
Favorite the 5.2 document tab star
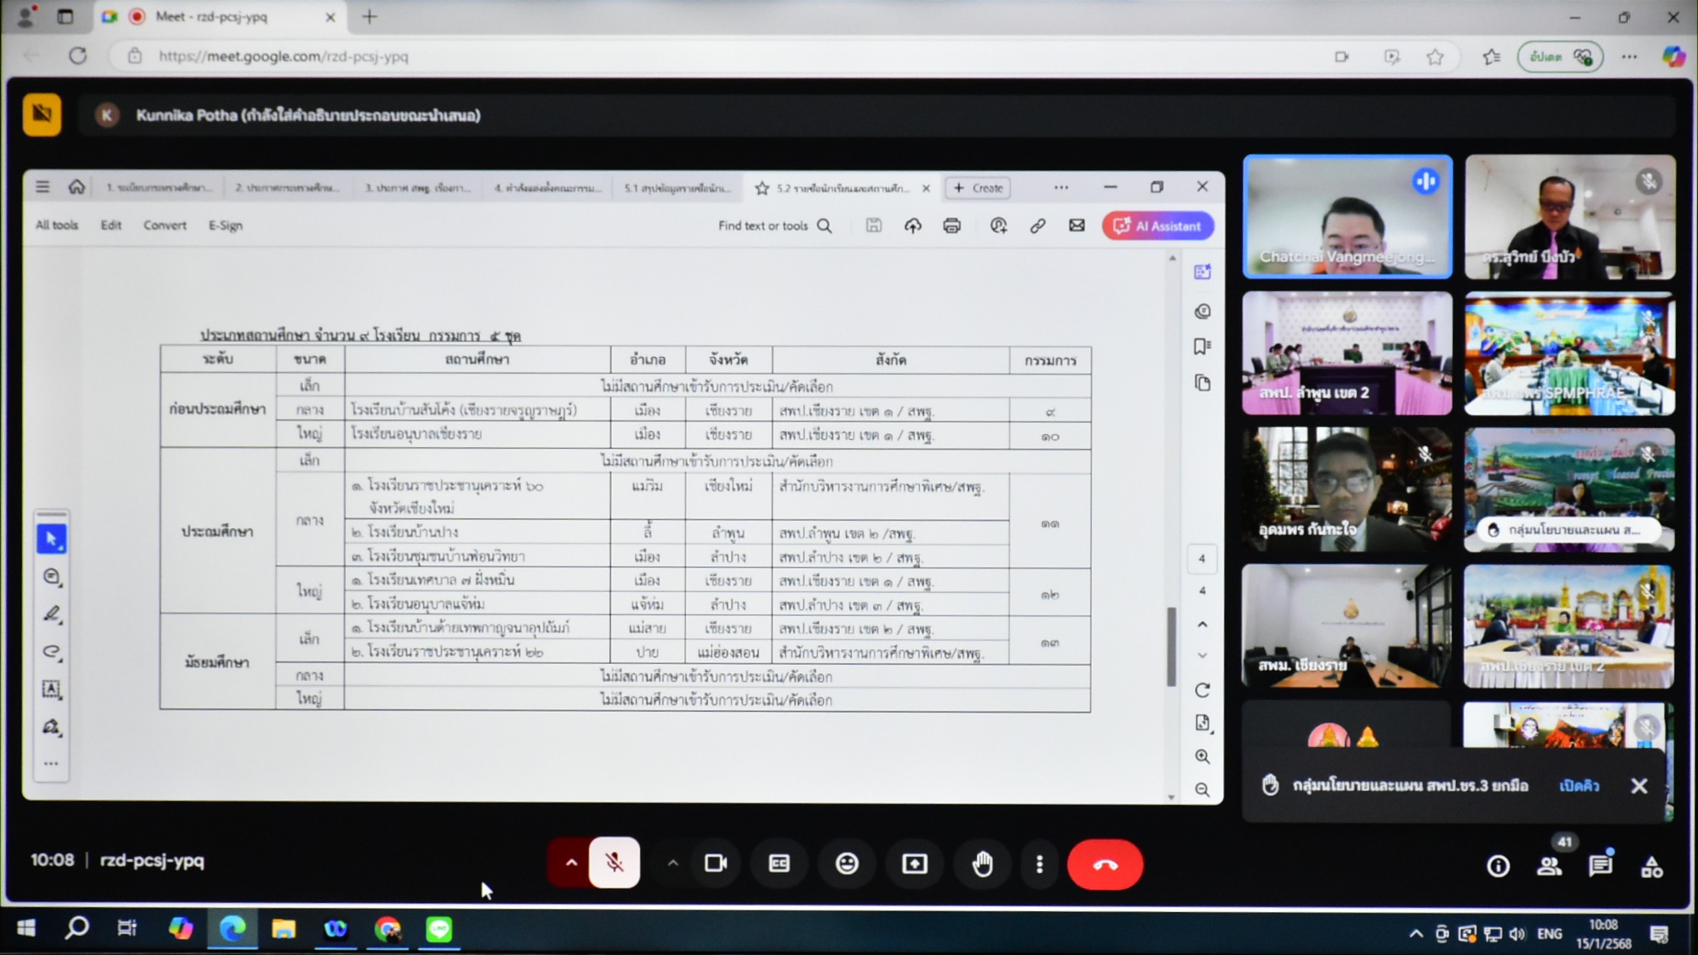point(761,188)
